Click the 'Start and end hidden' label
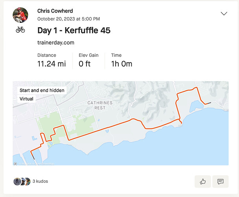Screen dimensions: 239x197 [x=42, y=90]
